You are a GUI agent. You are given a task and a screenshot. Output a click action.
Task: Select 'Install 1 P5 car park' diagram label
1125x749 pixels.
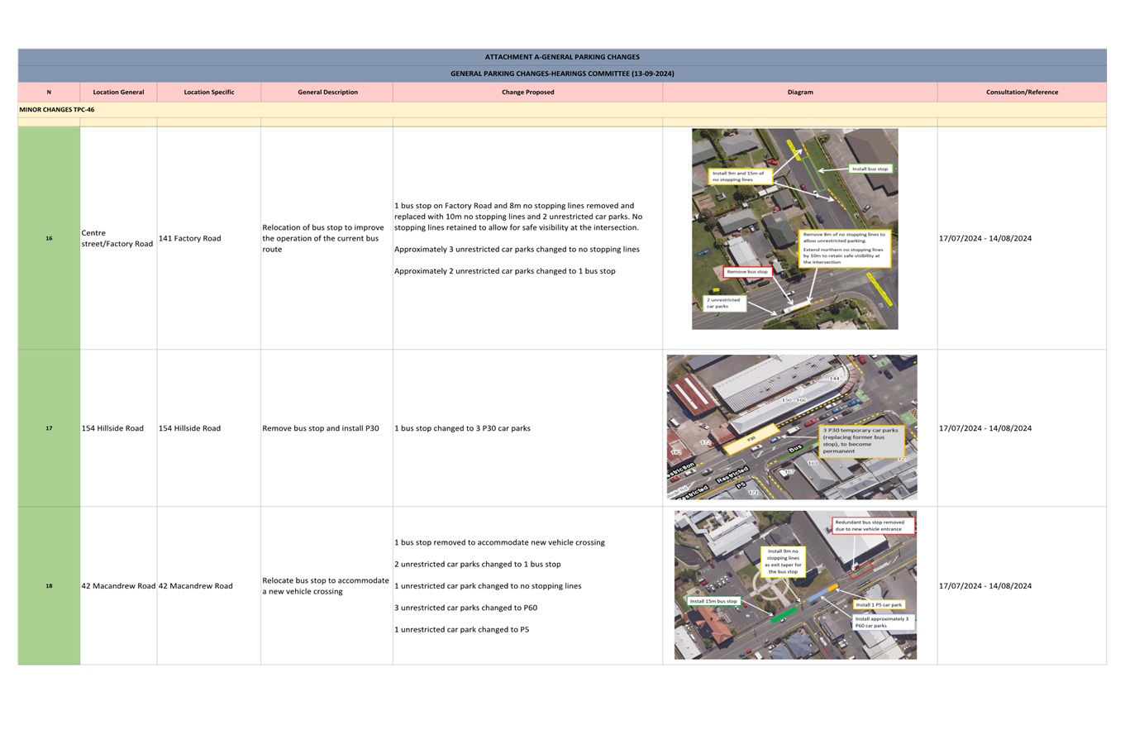pyautogui.click(x=879, y=604)
